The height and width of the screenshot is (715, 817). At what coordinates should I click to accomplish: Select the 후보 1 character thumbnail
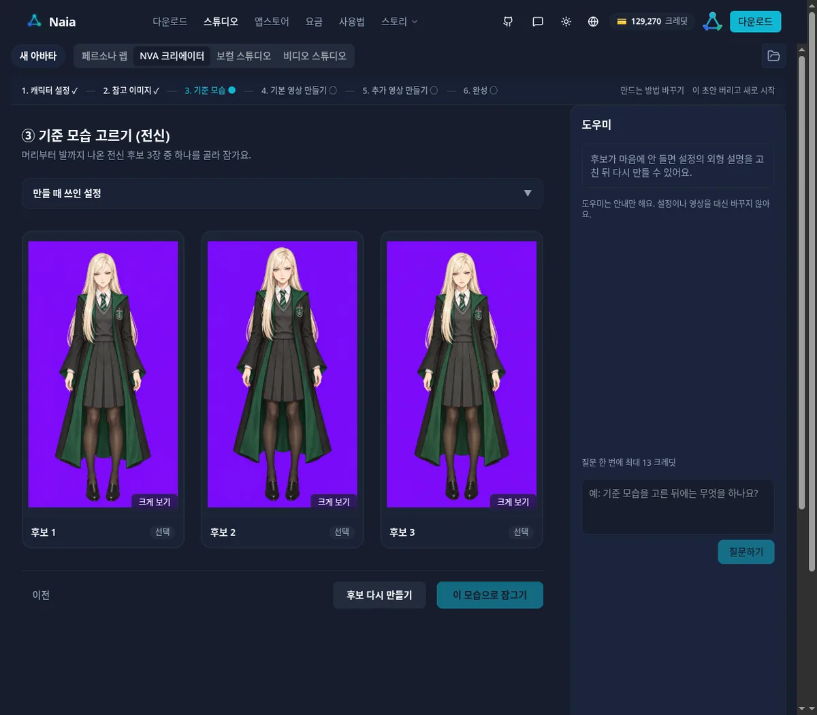(x=103, y=374)
